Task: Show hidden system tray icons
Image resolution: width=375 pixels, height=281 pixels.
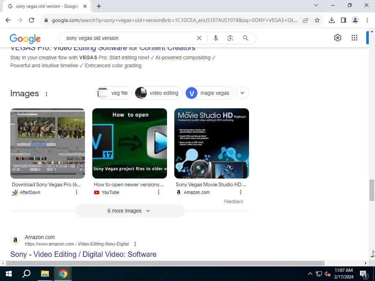Action: click(310, 274)
